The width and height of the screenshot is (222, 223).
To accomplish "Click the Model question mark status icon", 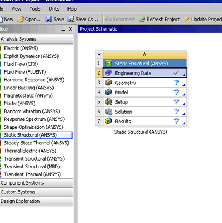I will 176,92.
